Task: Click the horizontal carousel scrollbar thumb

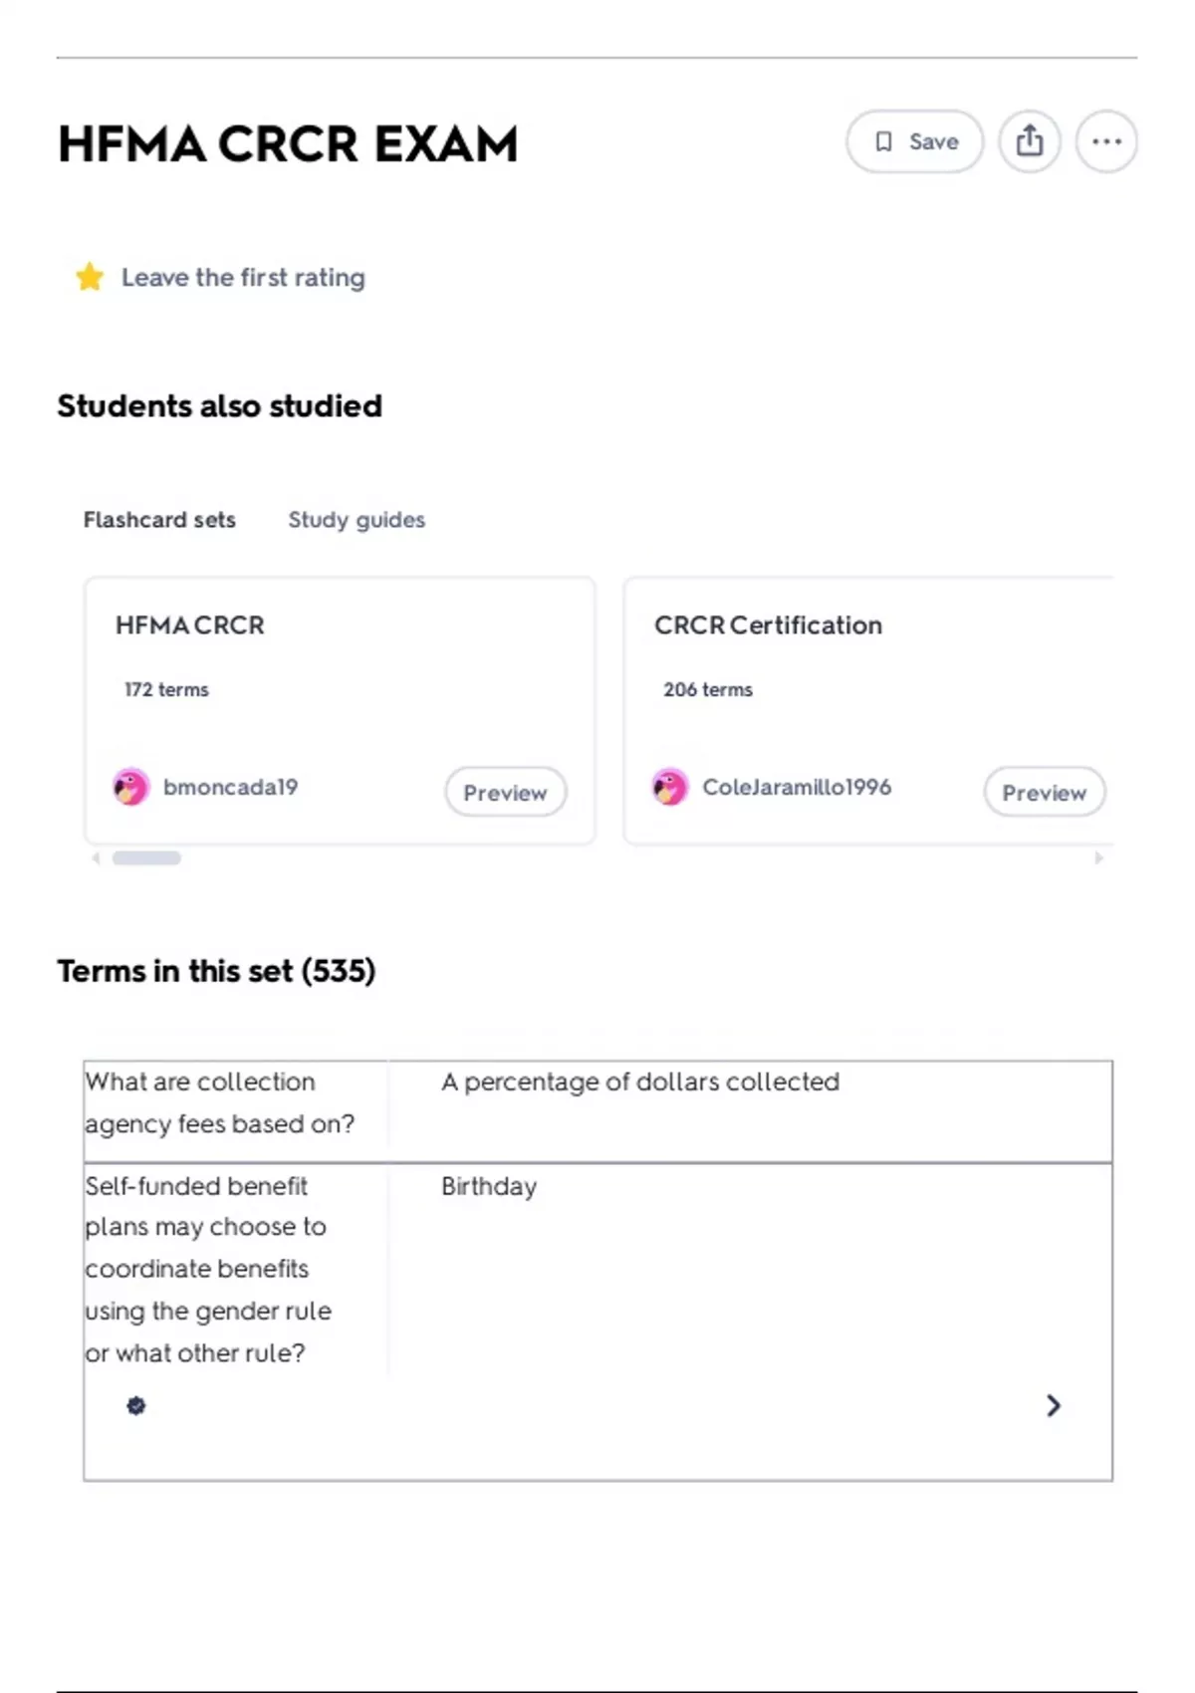Action: [146, 858]
